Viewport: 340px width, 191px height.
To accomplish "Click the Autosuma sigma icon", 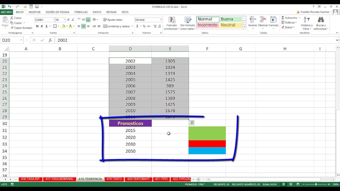I will point(283,18).
